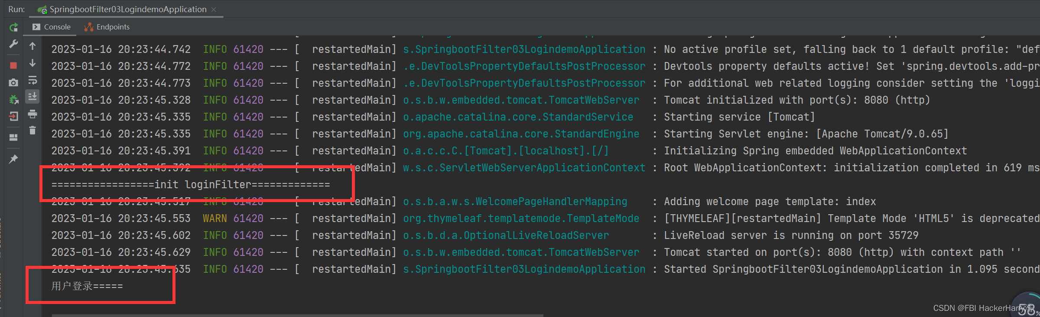Viewport: 1040px width, 317px height.
Task: Click 'Adding welcome page template: index'
Action: pyautogui.click(x=770, y=202)
